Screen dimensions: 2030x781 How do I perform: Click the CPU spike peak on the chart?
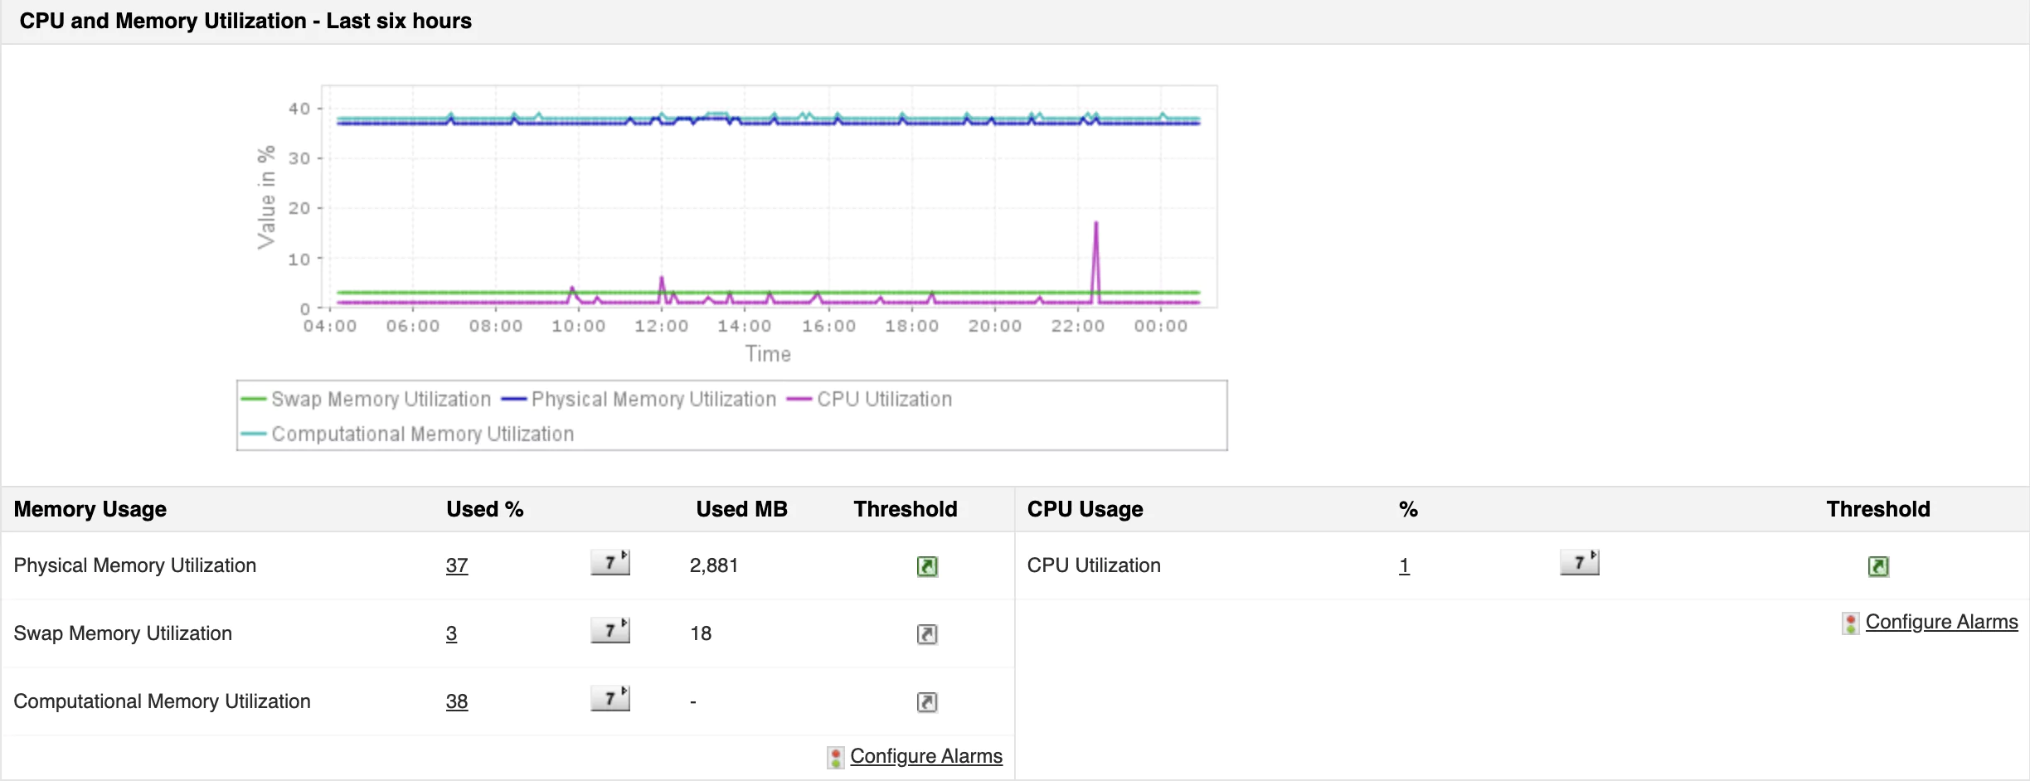pyautogui.click(x=1096, y=223)
